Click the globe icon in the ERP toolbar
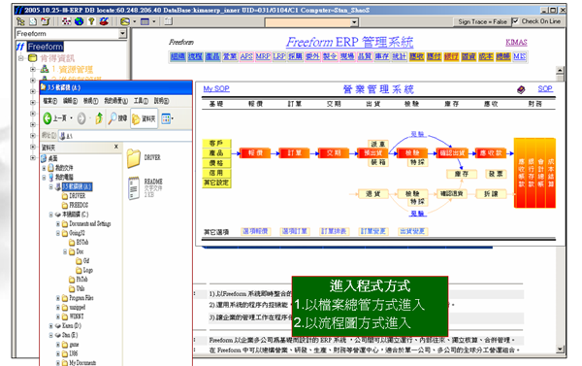Viewport: 582px width, 366px height. tap(79, 21)
